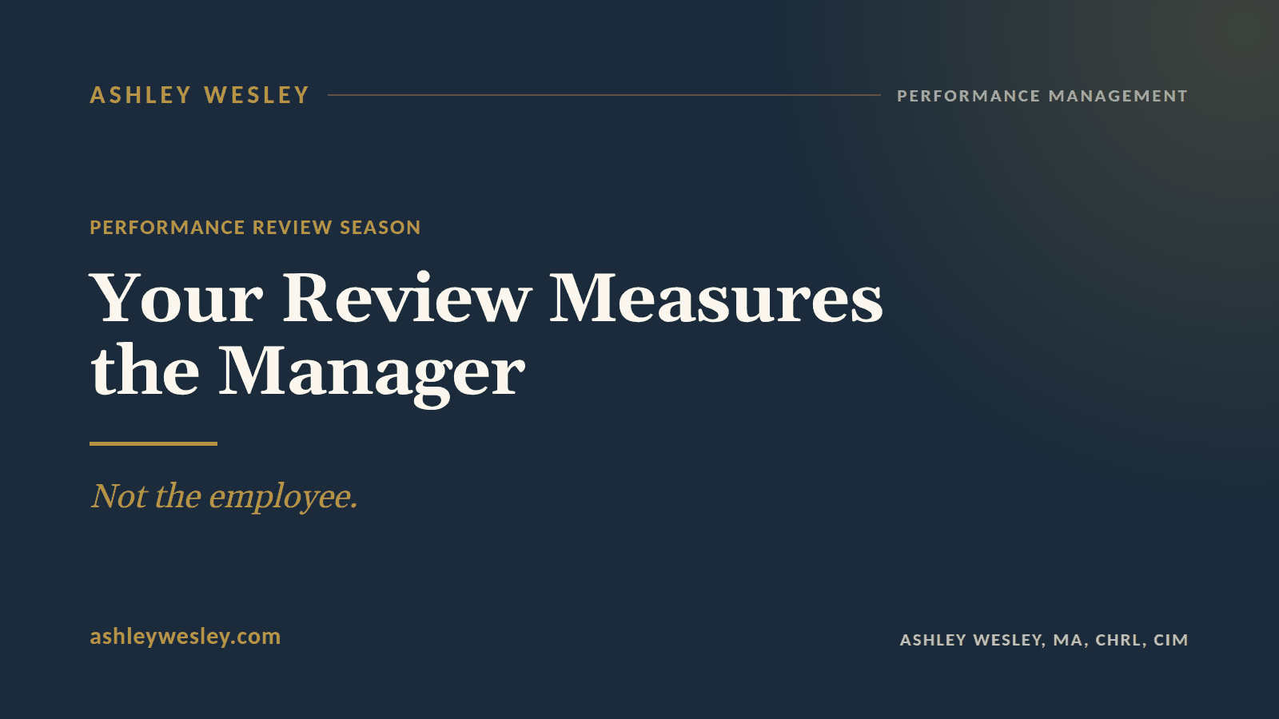This screenshot has height=719, width=1279.
Task: Click the credentials text 'ASHLEY WESLEY, MA, CHRL, CIM'
Action: coord(1044,640)
